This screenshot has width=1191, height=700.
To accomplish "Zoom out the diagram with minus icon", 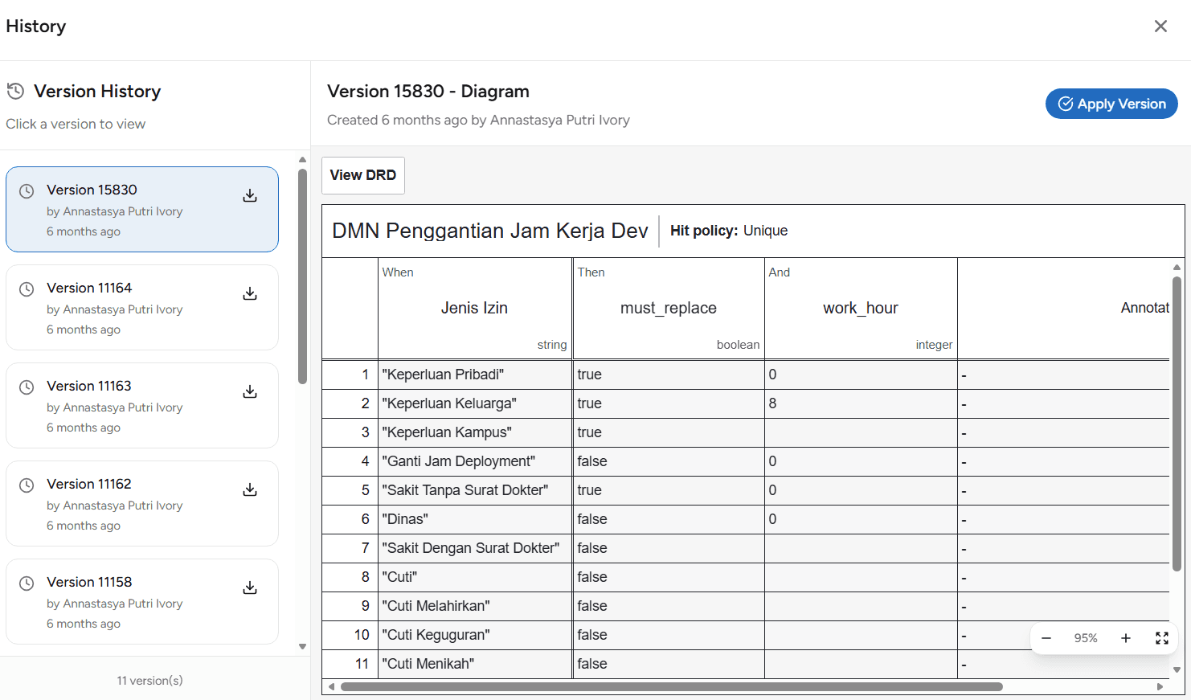I will point(1046,638).
